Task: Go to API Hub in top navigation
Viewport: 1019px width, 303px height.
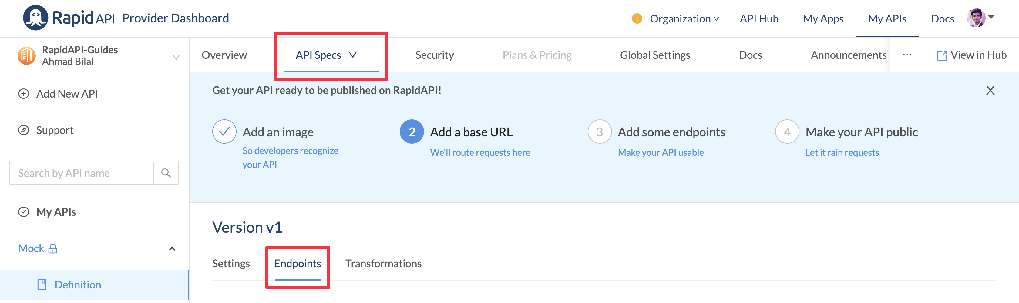Action: pyautogui.click(x=759, y=18)
